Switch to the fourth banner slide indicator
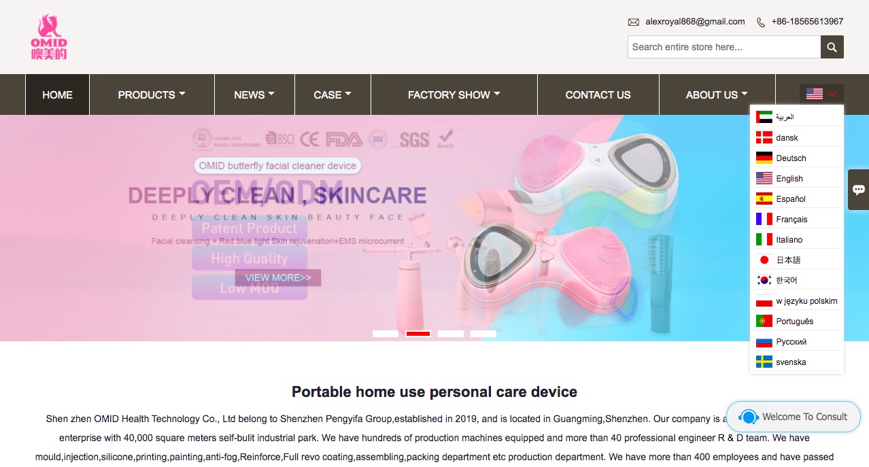Screen dimensions: 869x467 483,334
